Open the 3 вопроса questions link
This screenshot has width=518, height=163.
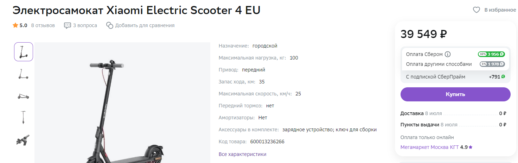pos(85,25)
